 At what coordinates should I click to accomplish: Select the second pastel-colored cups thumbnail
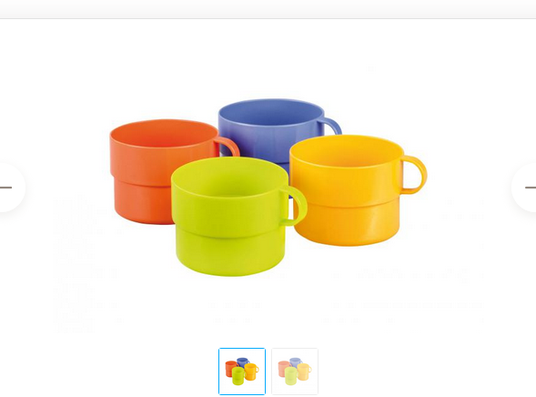click(x=295, y=371)
